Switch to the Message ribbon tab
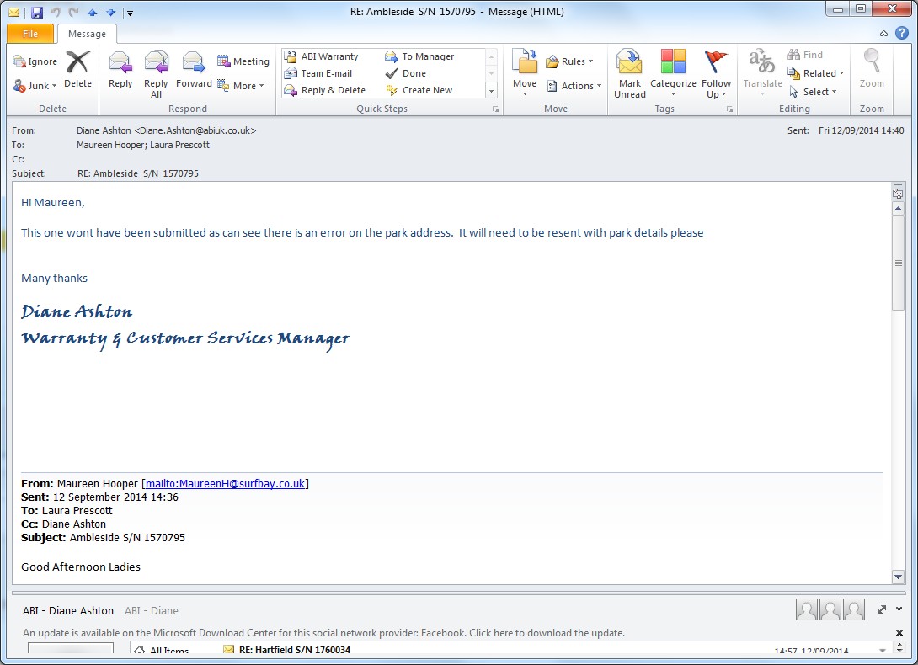918x665 pixels. click(x=87, y=34)
